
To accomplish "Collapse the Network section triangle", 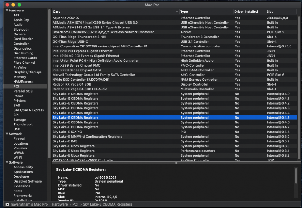I will point(7,134).
